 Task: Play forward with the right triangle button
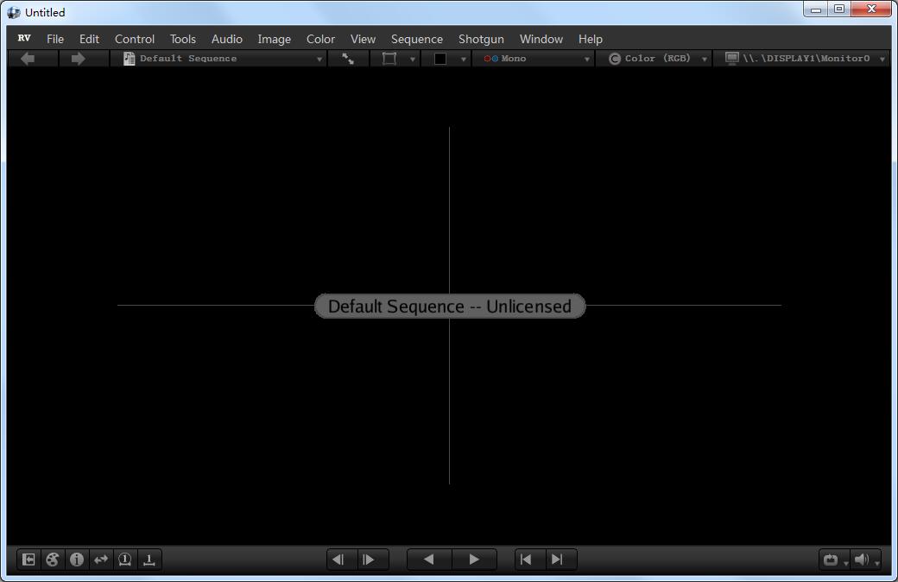pyautogui.click(x=474, y=560)
